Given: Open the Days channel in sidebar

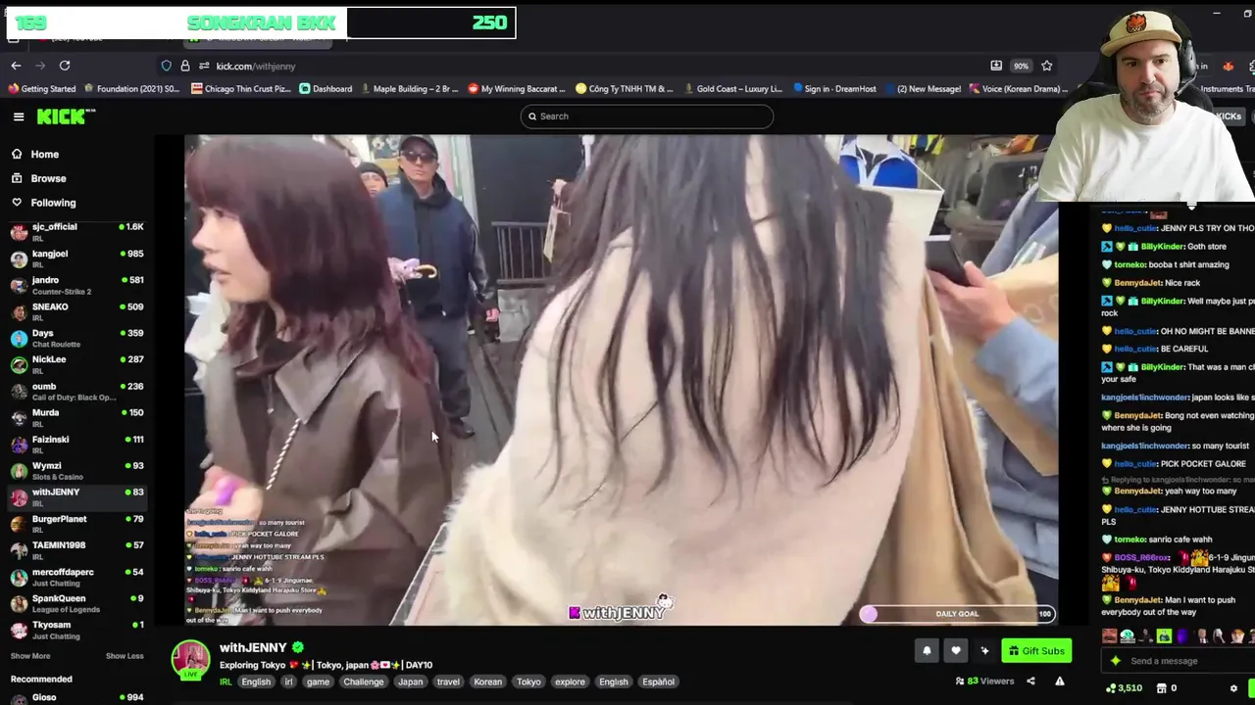Looking at the screenshot, I should click(x=76, y=338).
